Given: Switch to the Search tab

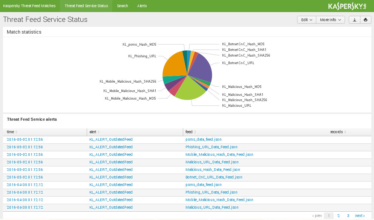Looking at the screenshot, I should pyautogui.click(x=123, y=6).
